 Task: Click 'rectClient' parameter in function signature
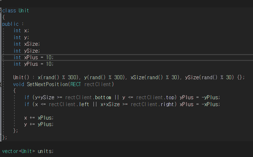coord(97,84)
